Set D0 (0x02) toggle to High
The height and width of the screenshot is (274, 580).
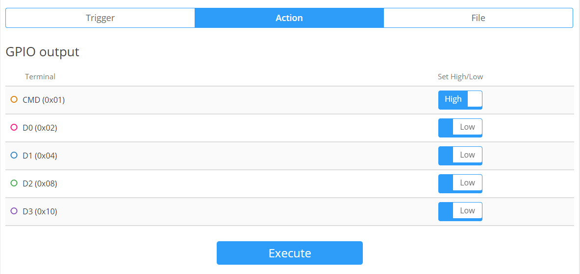tap(460, 128)
